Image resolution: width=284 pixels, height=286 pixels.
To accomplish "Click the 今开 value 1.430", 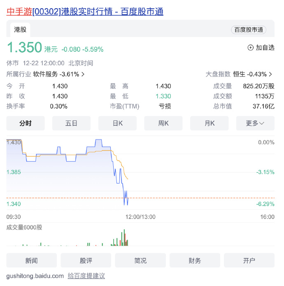I will click(60, 86).
